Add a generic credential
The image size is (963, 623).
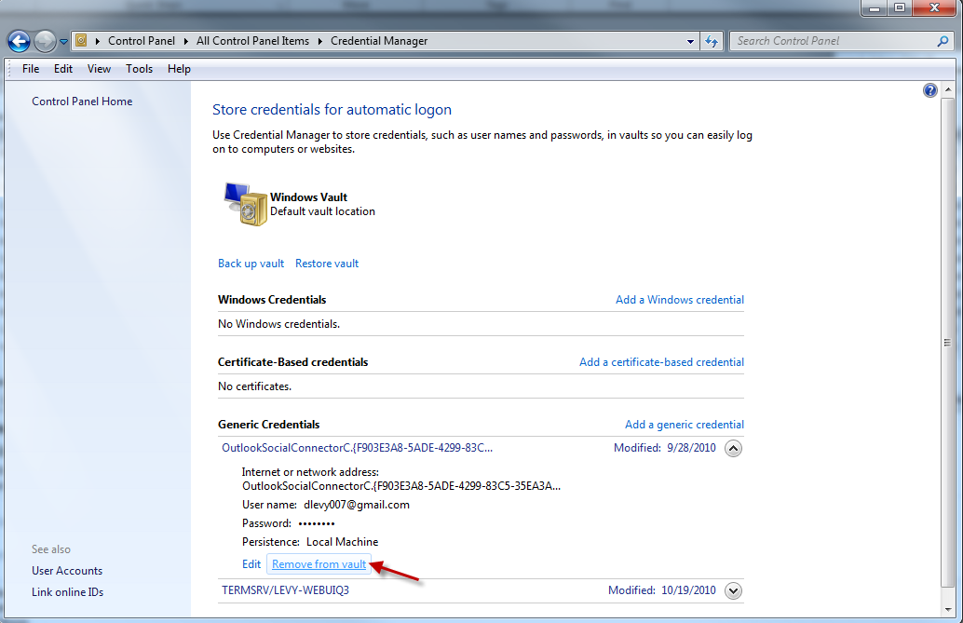(x=685, y=425)
